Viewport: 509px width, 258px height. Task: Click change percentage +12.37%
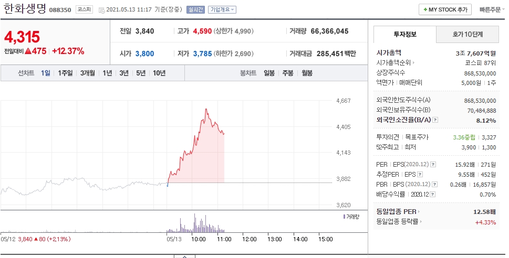point(68,51)
